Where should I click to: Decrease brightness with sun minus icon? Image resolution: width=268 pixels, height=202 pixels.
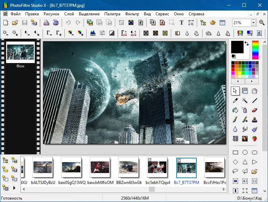[x=6, y=33]
